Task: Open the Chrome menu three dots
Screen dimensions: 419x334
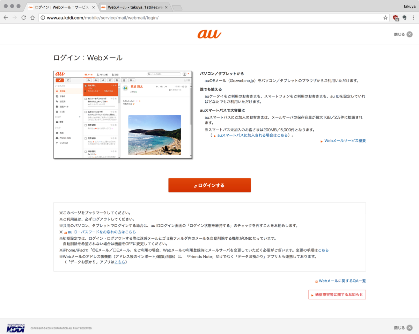Action: click(x=413, y=17)
